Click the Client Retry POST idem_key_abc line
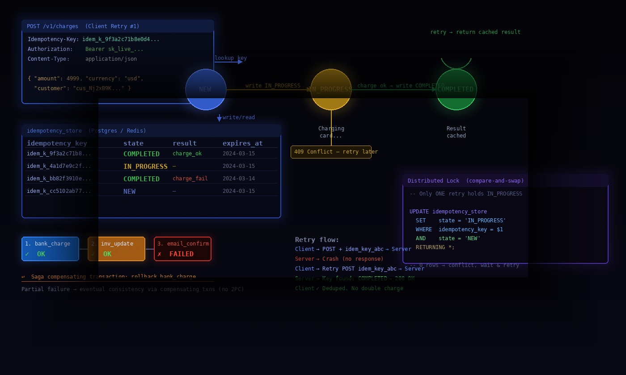Image resolution: width=626 pixels, height=375 pixels. (360, 269)
